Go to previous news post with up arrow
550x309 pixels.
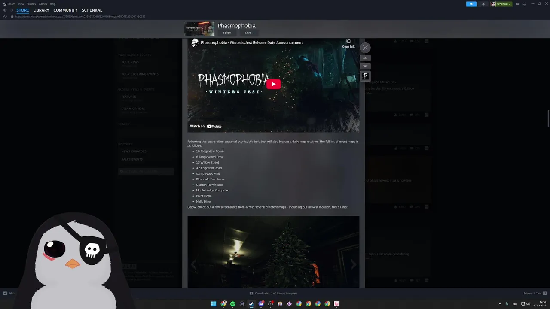click(365, 58)
